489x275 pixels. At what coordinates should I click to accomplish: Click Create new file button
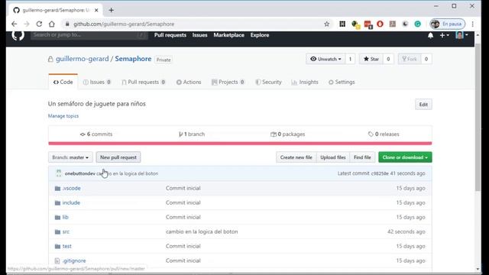pyautogui.click(x=296, y=157)
